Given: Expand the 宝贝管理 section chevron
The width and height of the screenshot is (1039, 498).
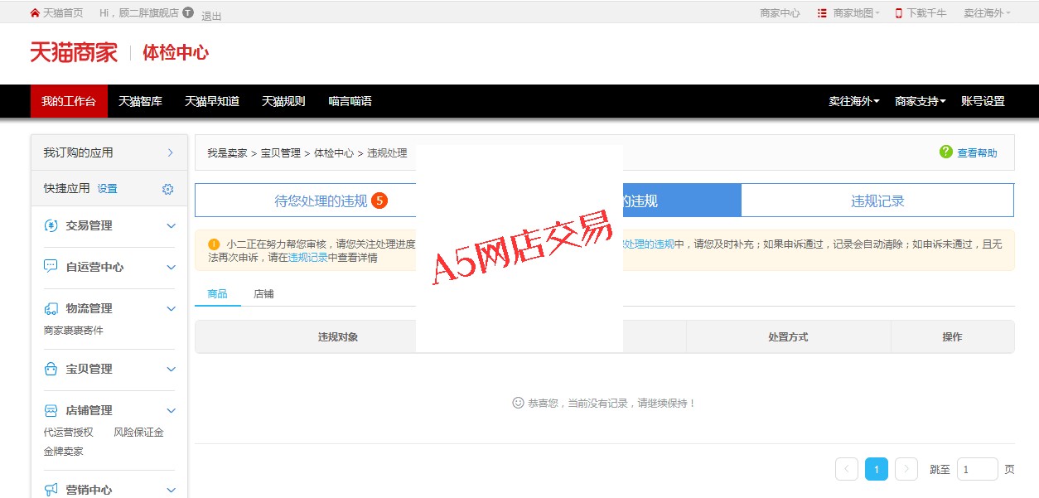Looking at the screenshot, I should [172, 369].
